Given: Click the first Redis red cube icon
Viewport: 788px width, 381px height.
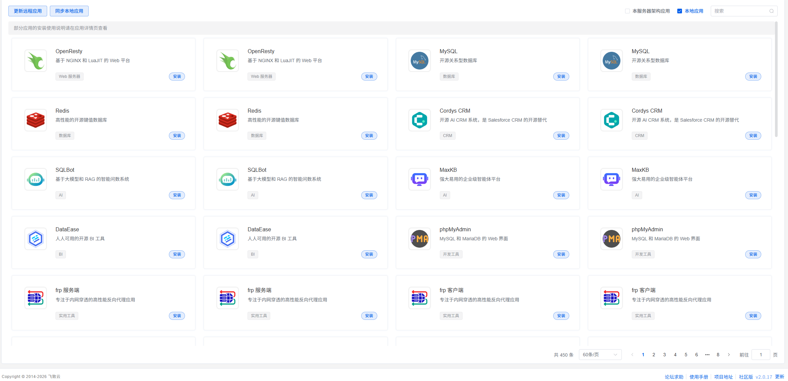Looking at the screenshot, I should (x=35, y=120).
